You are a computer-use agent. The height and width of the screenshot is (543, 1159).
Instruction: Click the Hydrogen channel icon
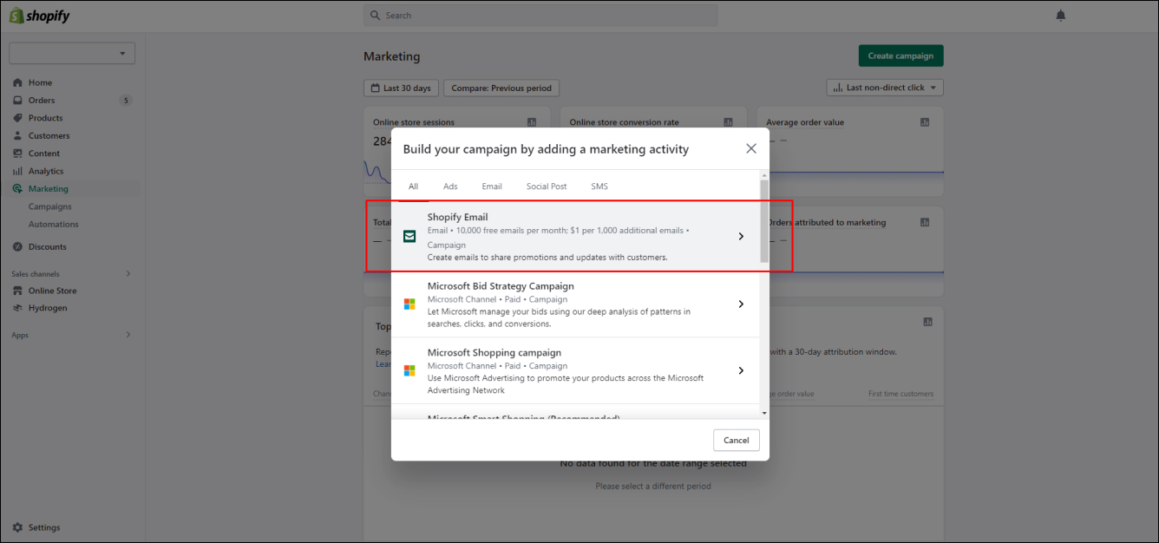17,308
